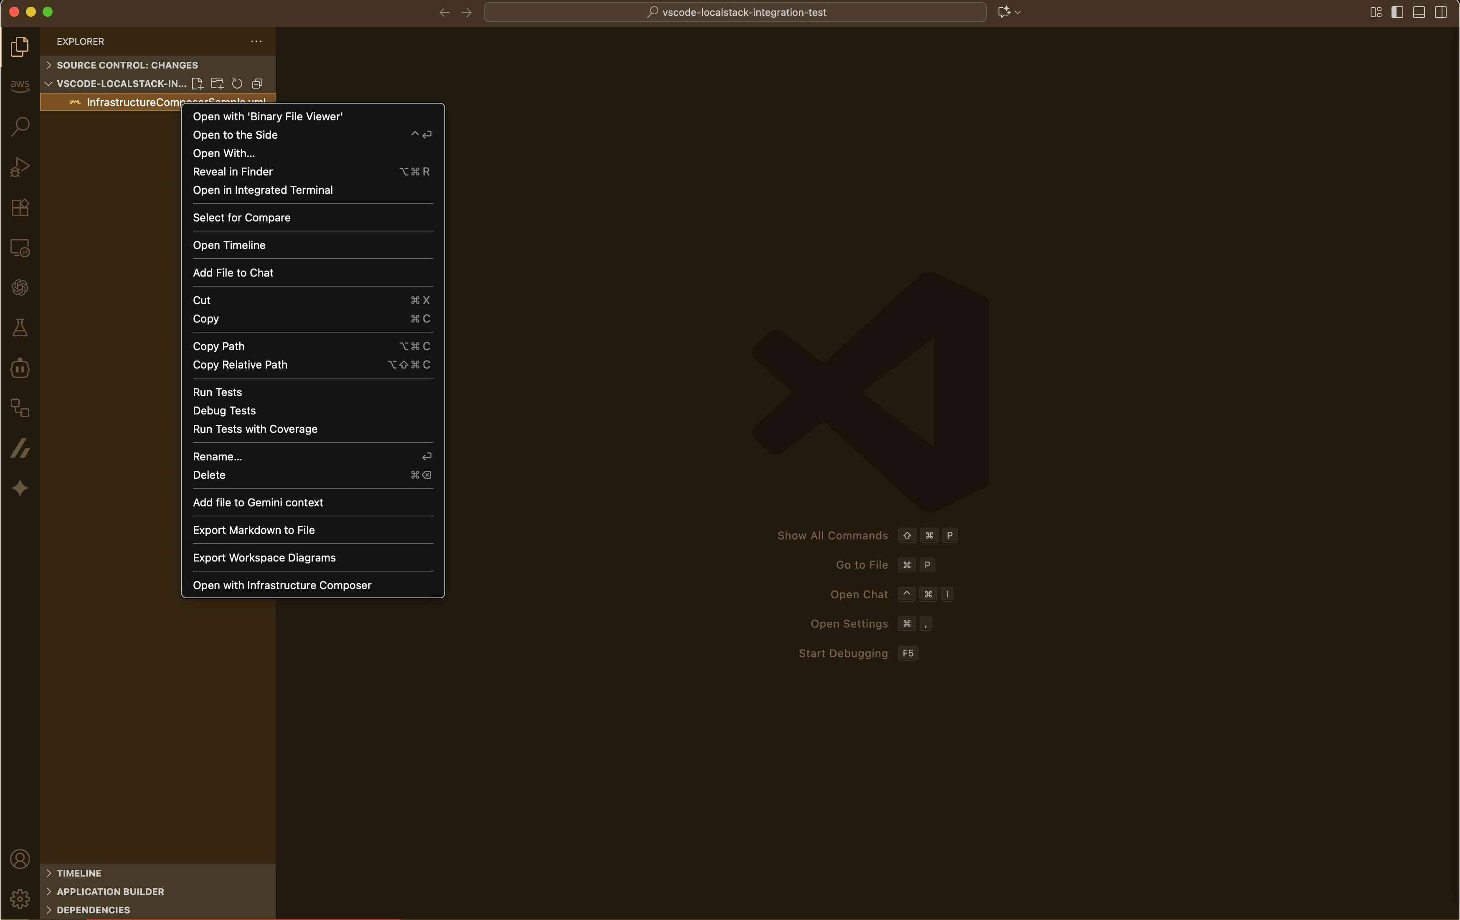Open the Gemini sparkle icon in the activity bar
Screen dimensions: 1460x920
pos(20,488)
